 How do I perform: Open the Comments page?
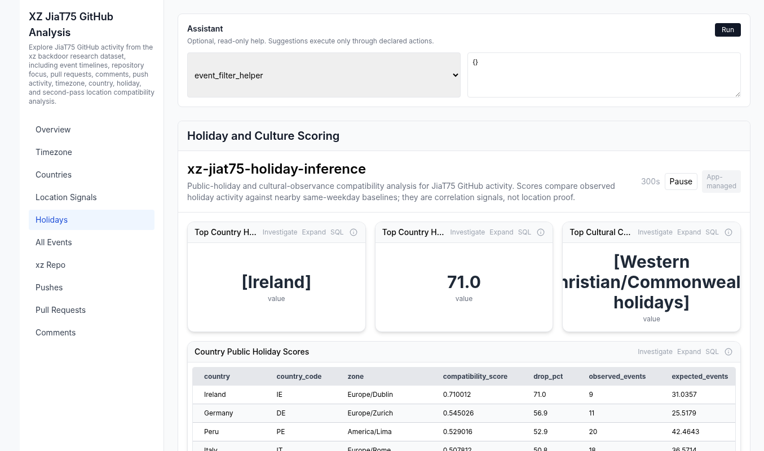[91, 333]
